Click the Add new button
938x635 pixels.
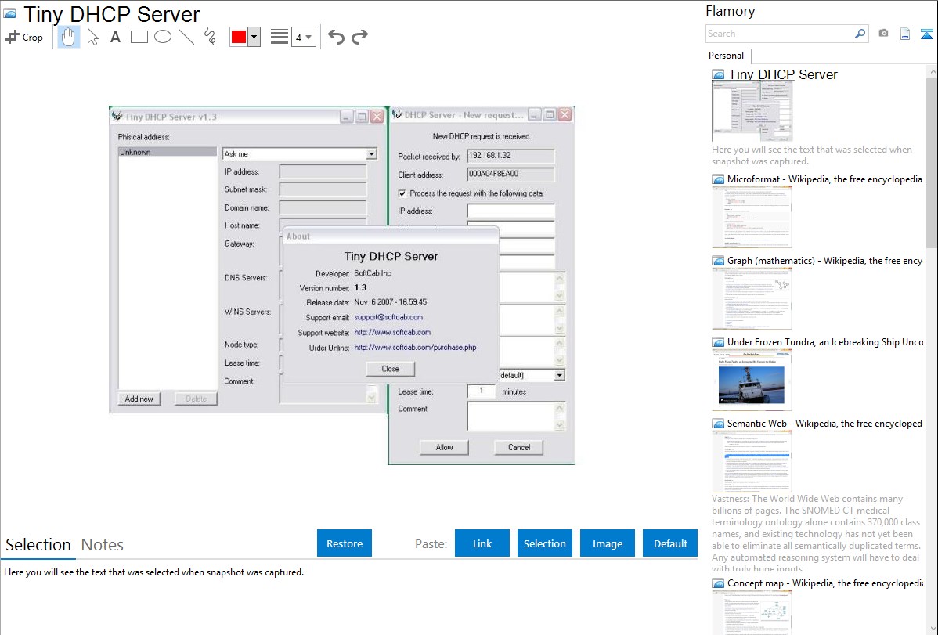(139, 399)
